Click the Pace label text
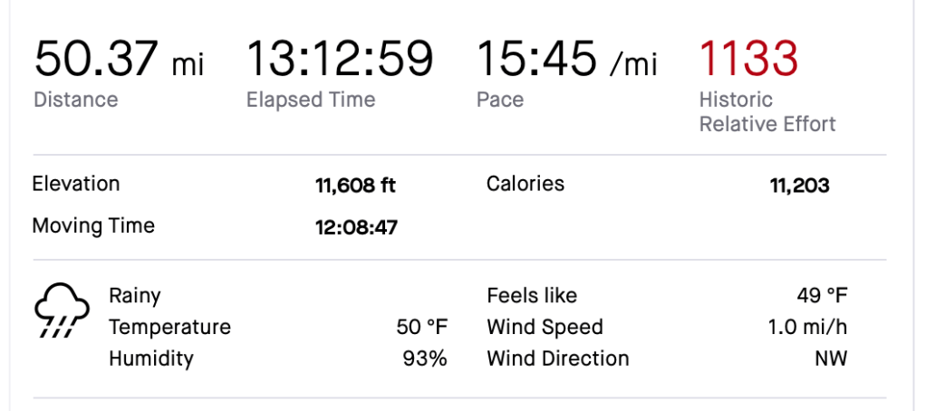Image resolution: width=926 pixels, height=411 pixels. pos(500,100)
